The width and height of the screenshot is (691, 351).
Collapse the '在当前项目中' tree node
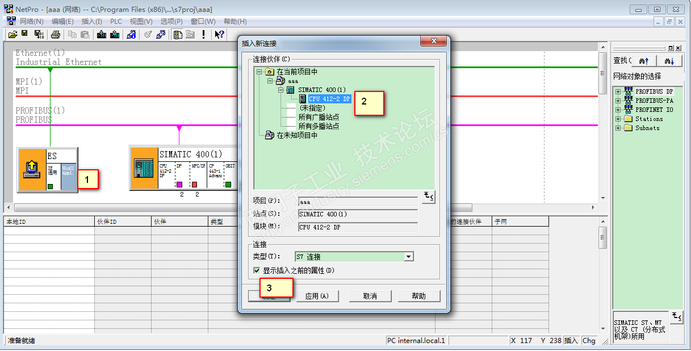(259, 72)
